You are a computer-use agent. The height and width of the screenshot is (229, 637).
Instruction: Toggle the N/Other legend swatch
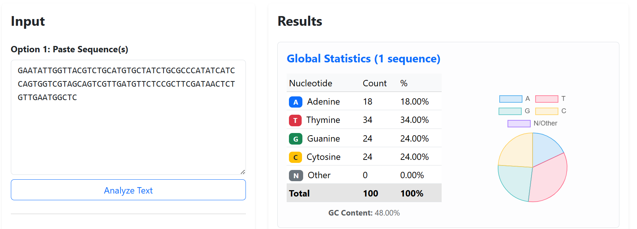519,124
